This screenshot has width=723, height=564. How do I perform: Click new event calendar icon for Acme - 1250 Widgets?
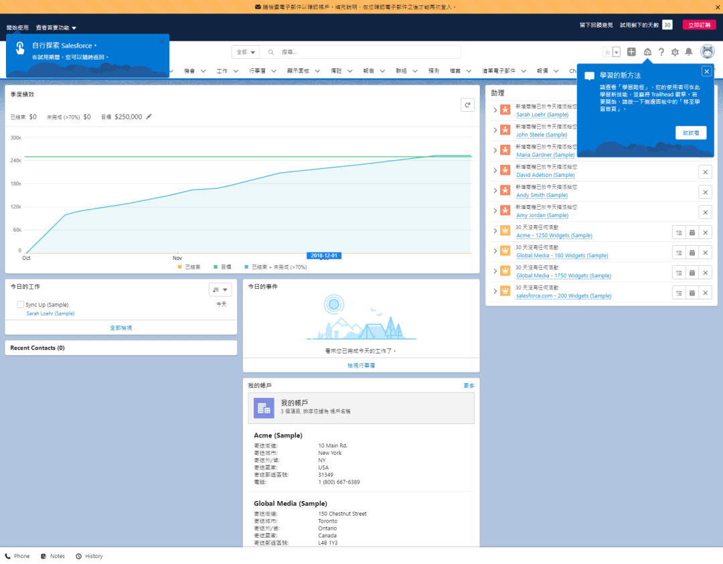[x=692, y=232]
